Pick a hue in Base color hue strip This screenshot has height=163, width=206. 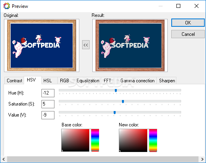coord(95,140)
